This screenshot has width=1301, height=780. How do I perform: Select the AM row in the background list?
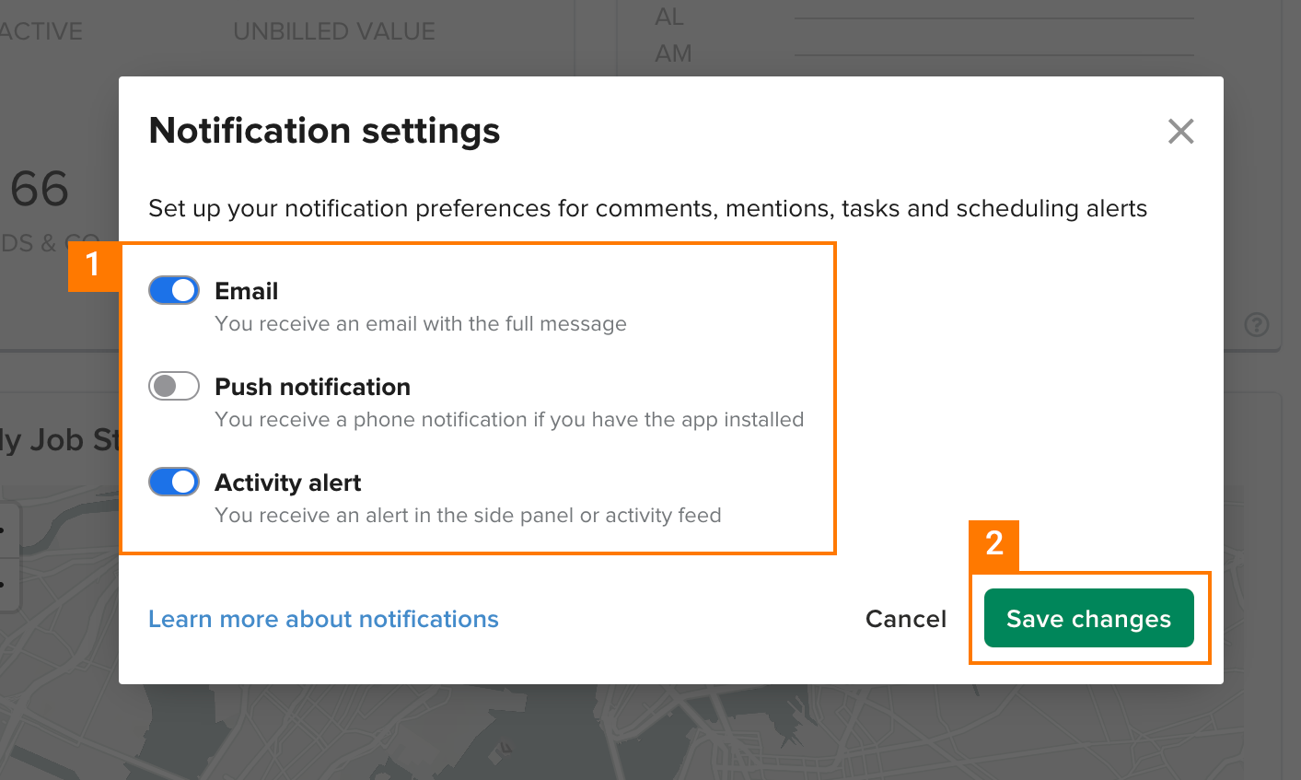point(673,53)
